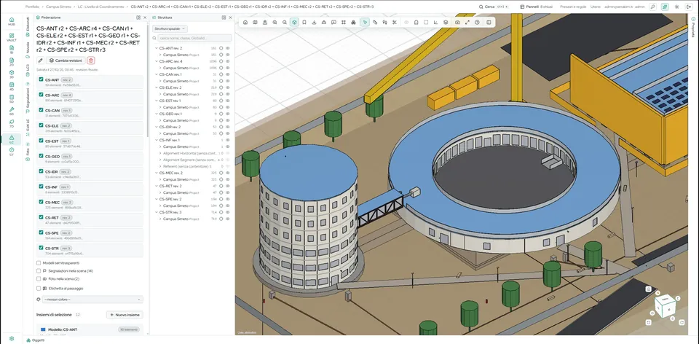Click the layers stack icon in toolbar

[x=446, y=23]
